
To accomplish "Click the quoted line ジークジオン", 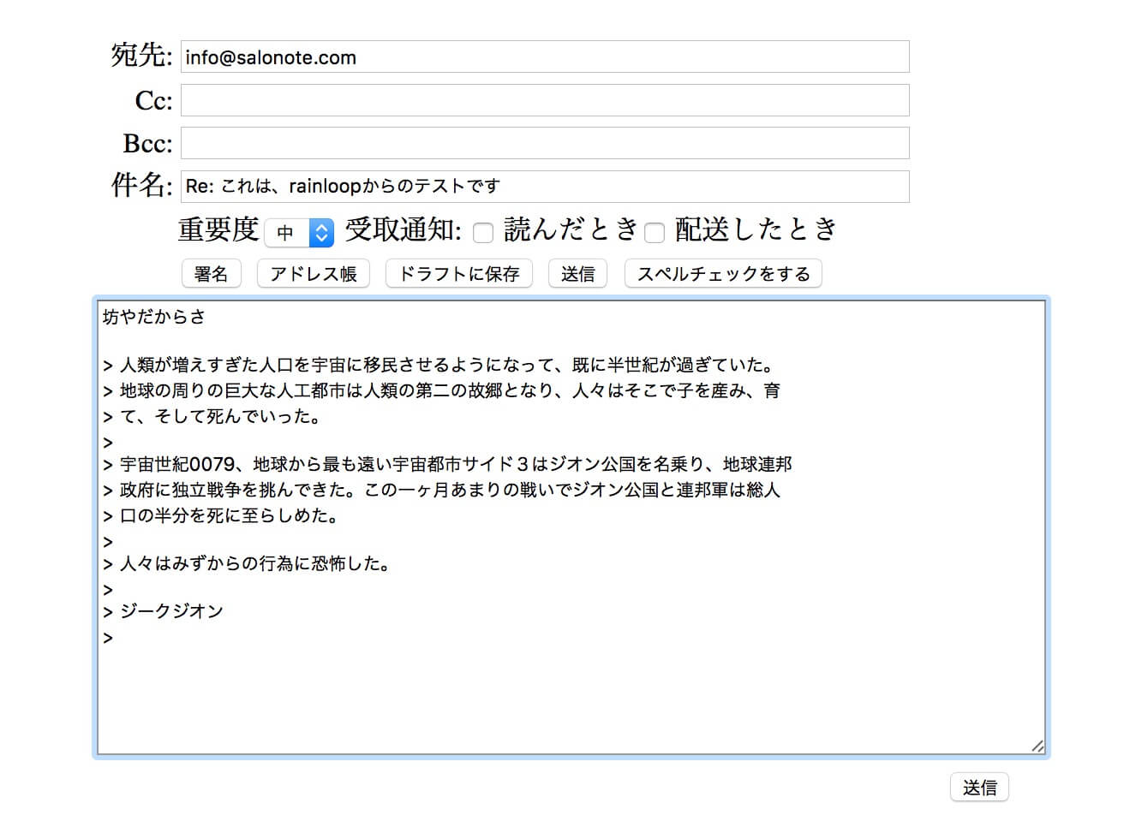I will point(163,611).
